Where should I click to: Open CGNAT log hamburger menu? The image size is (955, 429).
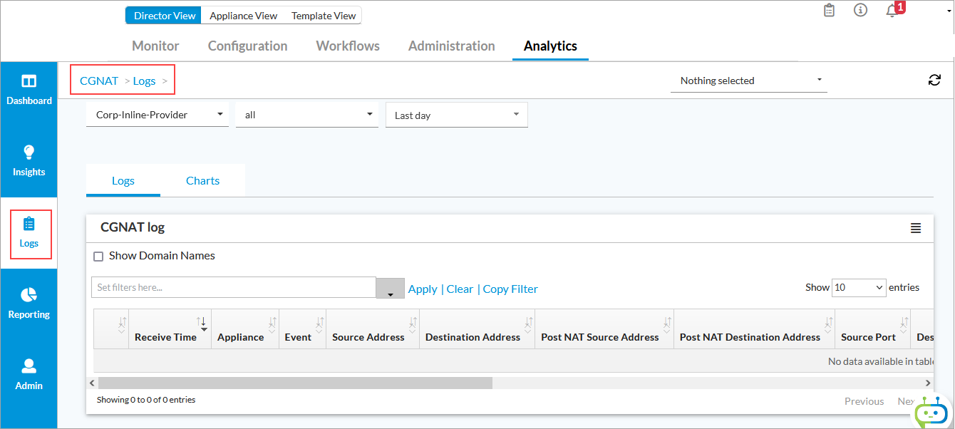click(x=916, y=228)
